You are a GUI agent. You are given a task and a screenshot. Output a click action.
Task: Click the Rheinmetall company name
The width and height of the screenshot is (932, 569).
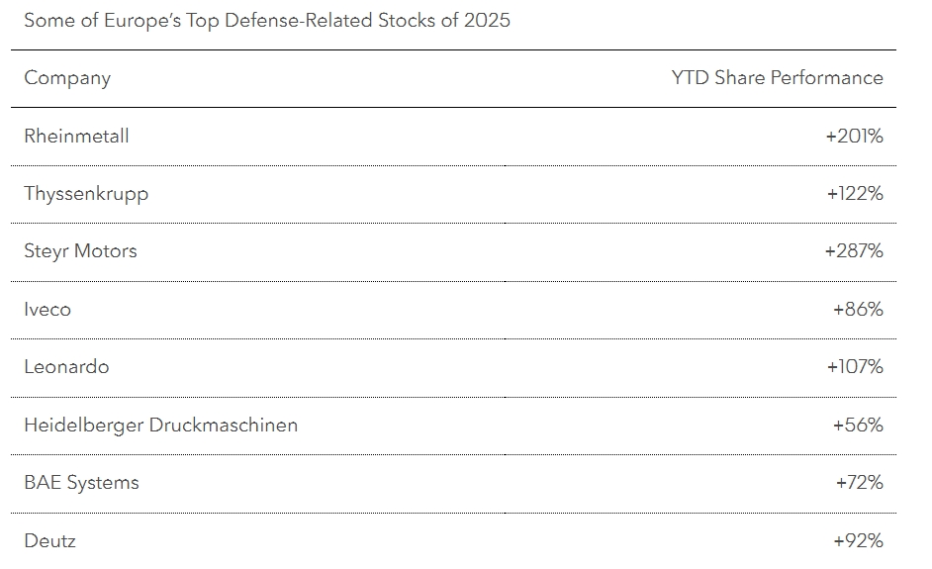point(76,136)
